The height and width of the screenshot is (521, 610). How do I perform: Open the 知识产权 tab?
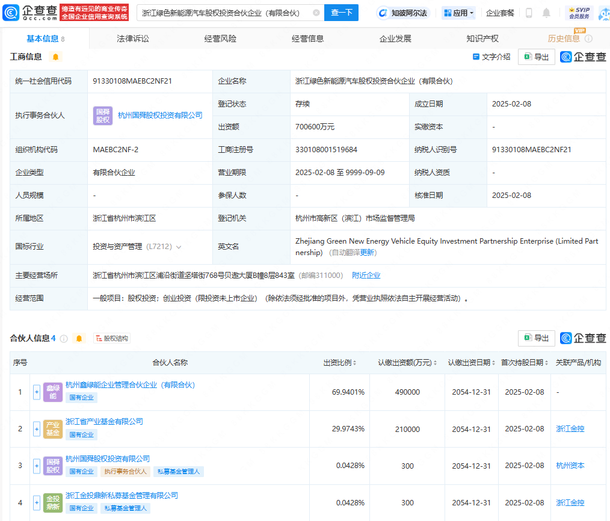click(482, 39)
